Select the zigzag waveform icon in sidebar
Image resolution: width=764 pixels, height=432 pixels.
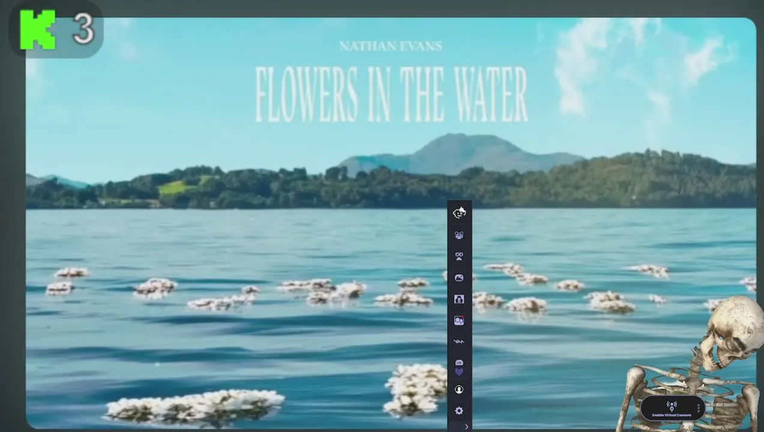(459, 341)
